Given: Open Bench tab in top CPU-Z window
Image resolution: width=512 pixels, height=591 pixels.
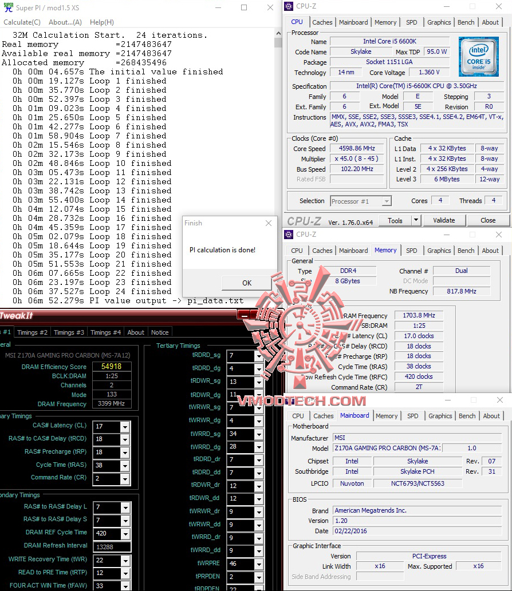Looking at the screenshot, I should [x=466, y=22].
